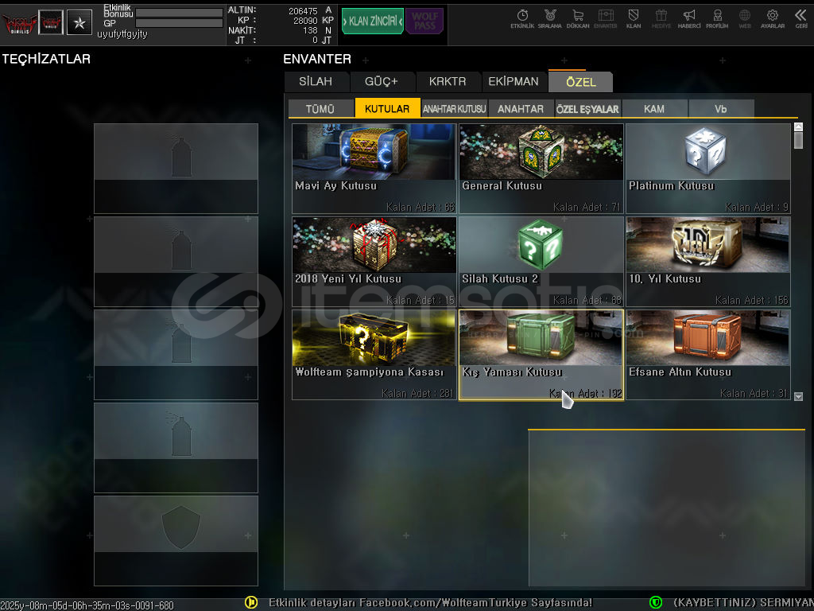Click the NAKİT balance value 138

(x=311, y=30)
